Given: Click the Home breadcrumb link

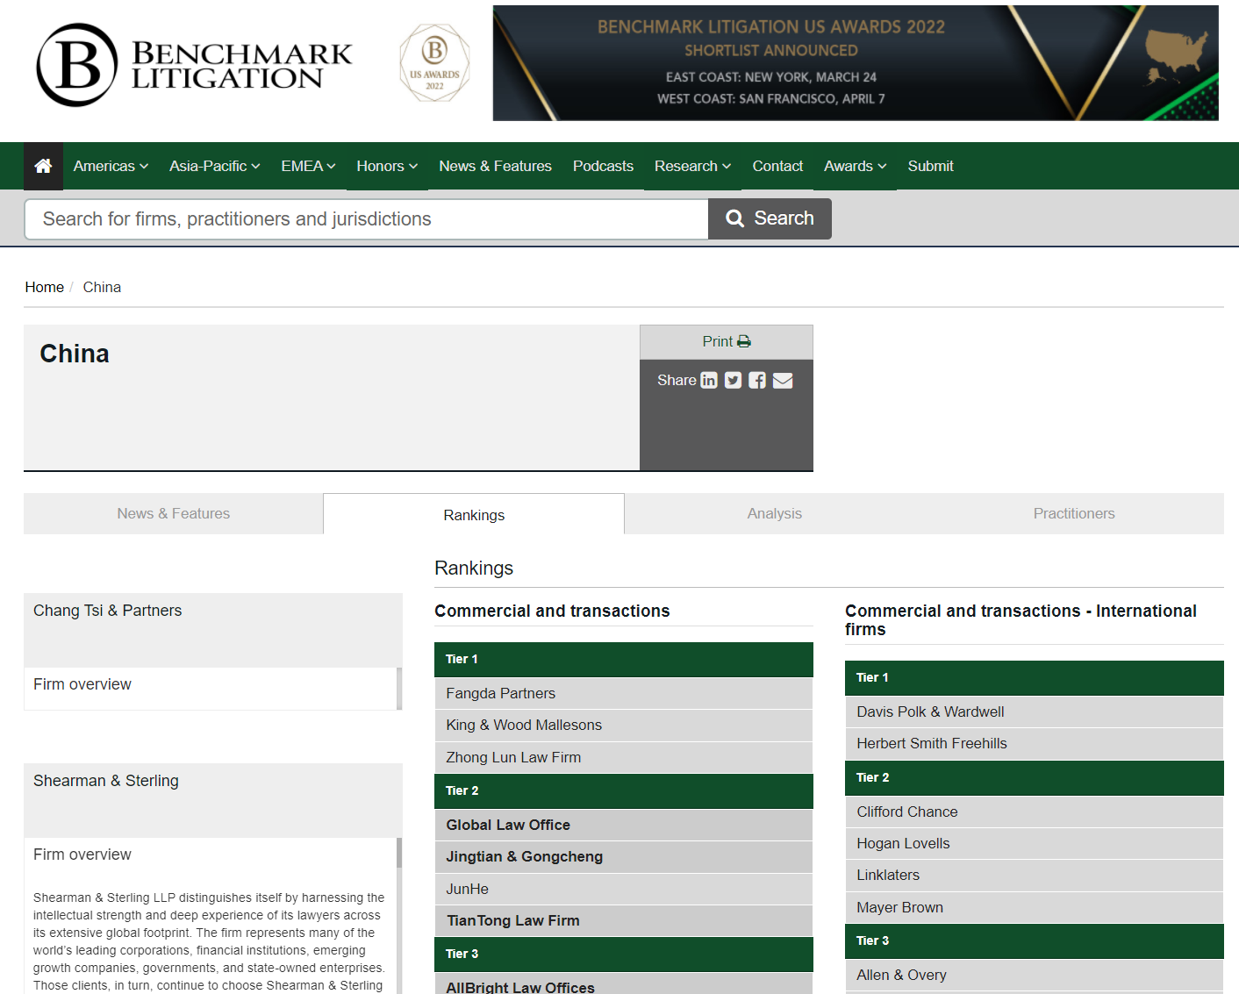Looking at the screenshot, I should (x=45, y=287).
